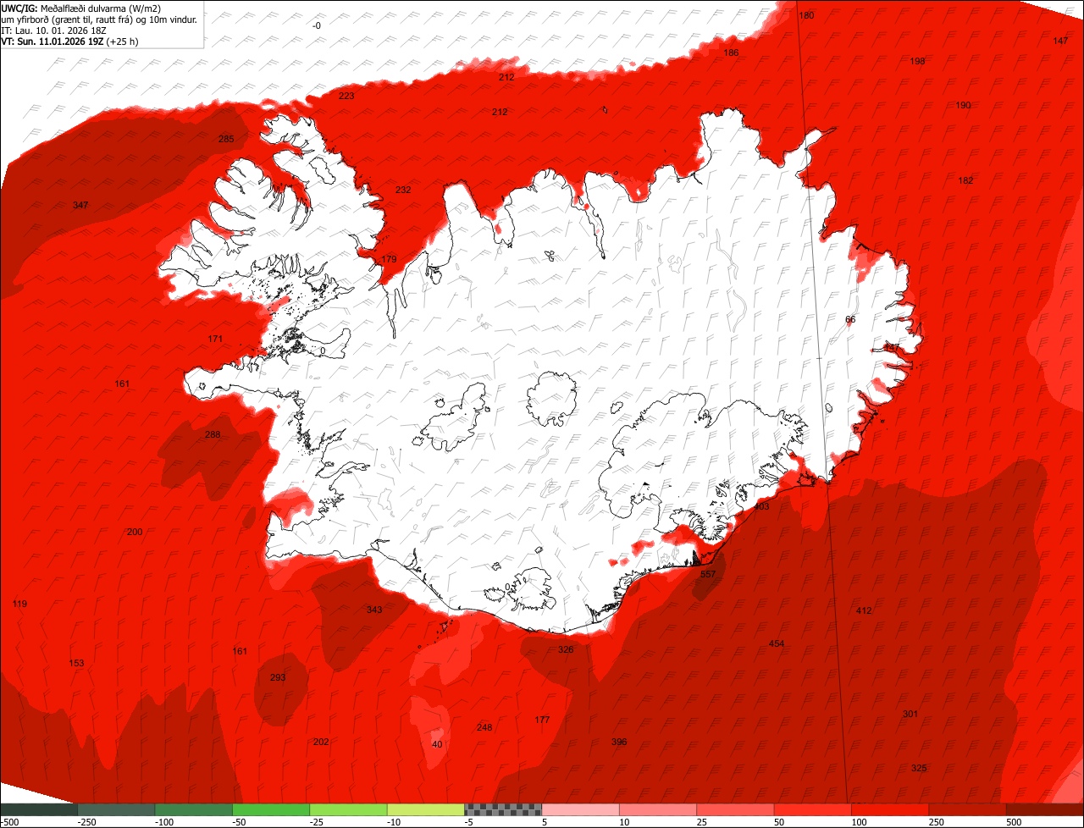Click the map value 396
The width and height of the screenshot is (1084, 828).
tap(619, 742)
